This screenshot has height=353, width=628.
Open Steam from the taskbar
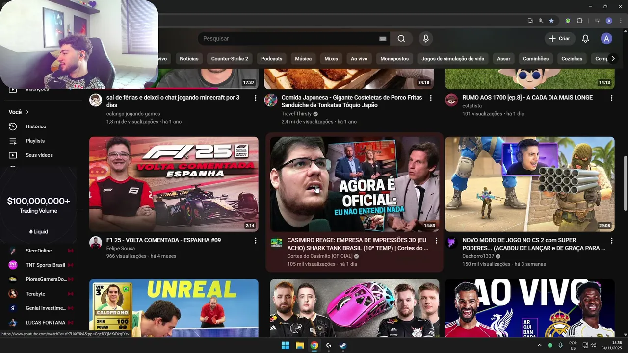(x=343, y=345)
